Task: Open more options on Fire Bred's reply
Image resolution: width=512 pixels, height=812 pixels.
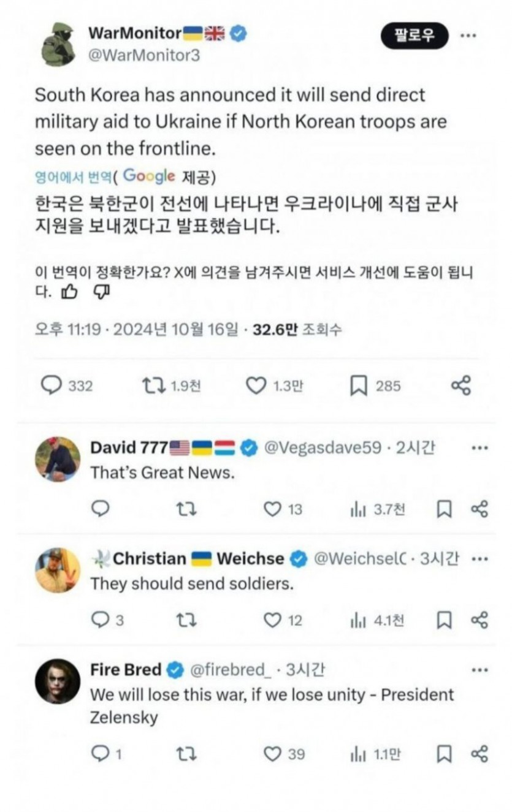Action: tap(479, 670)
